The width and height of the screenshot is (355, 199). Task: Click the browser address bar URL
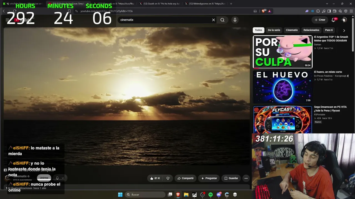(x=107, y=11)
